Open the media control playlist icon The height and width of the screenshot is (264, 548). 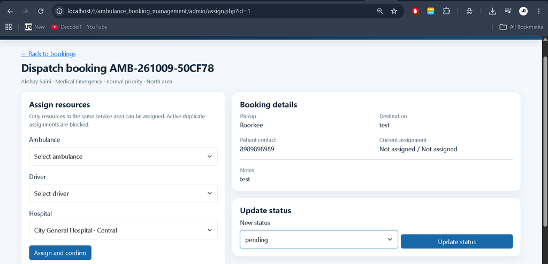508,11
